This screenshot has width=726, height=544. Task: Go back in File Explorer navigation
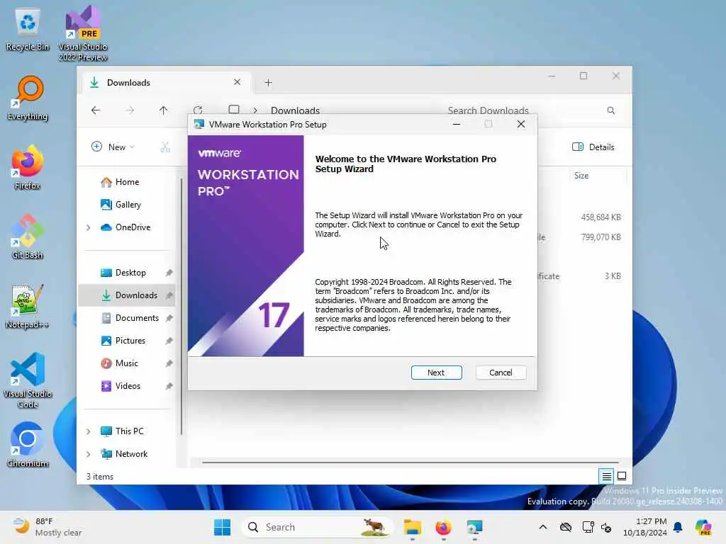(x=96, y=110)
